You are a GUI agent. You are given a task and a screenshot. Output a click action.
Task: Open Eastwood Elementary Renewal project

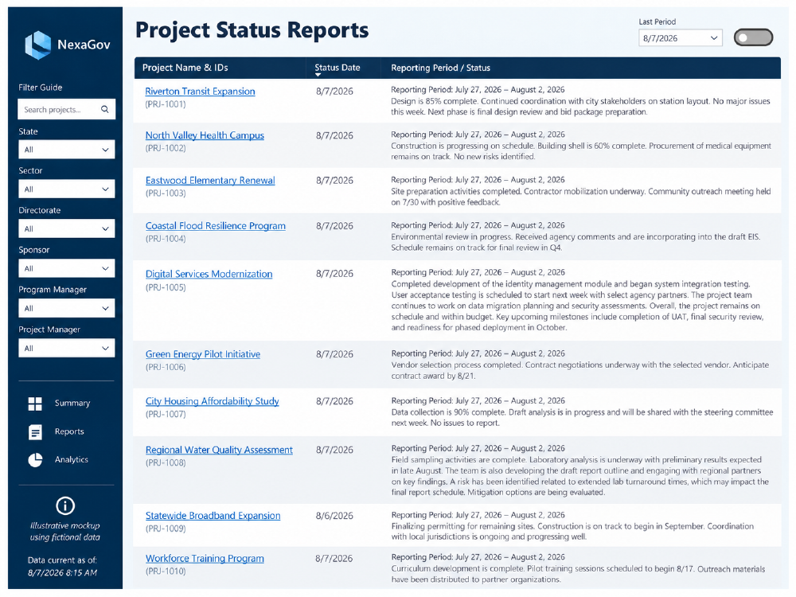coord(210,180)
